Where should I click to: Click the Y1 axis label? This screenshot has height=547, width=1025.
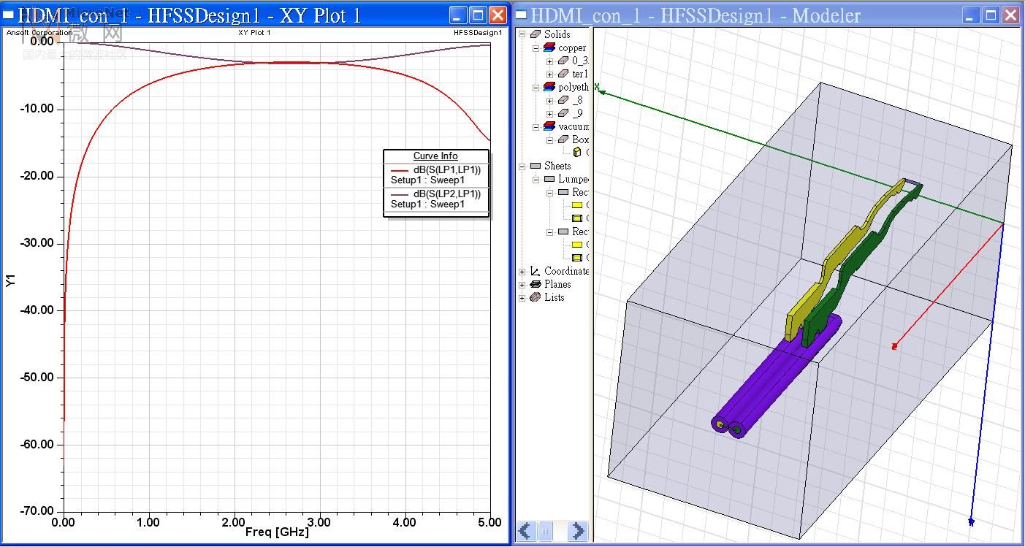point(10,280)
